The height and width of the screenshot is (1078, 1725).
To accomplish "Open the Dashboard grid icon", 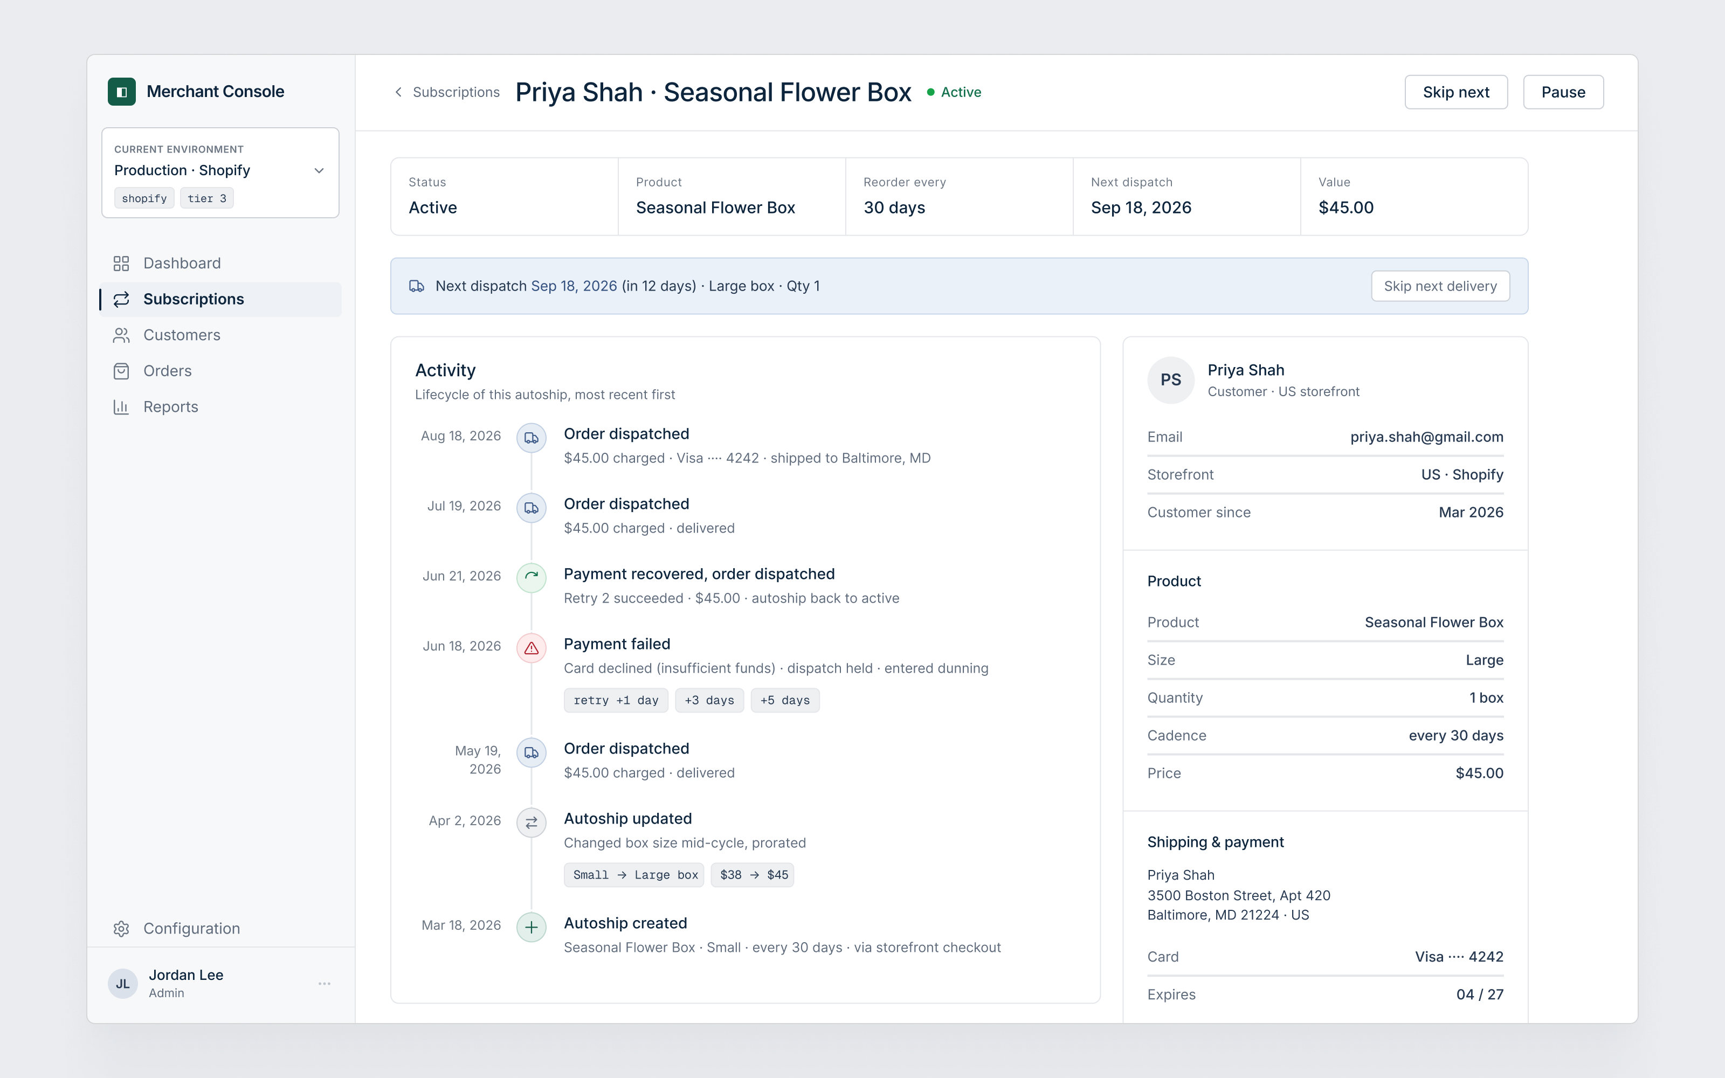I will tap(121, 264).
